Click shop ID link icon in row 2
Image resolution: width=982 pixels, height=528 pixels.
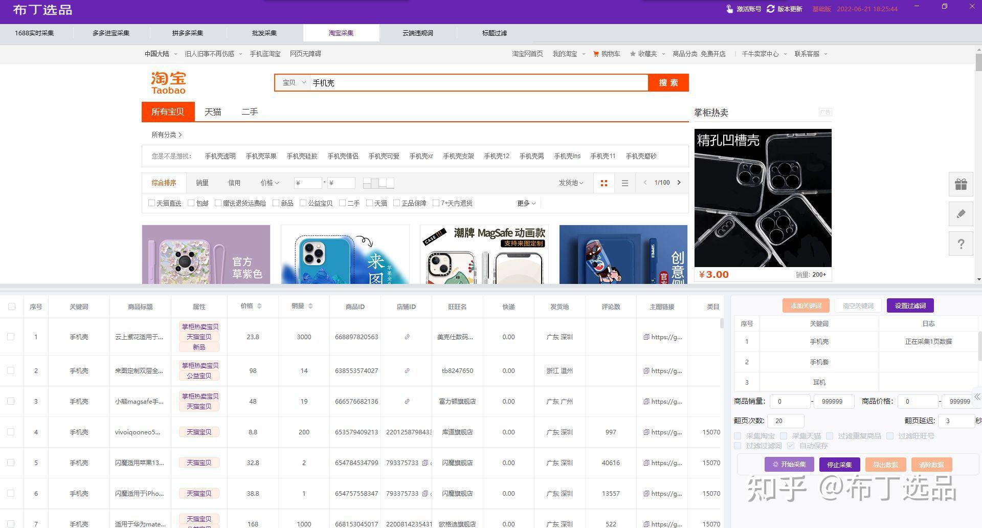407,370
